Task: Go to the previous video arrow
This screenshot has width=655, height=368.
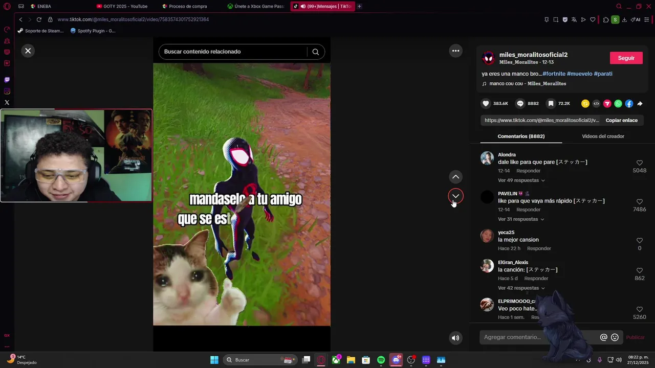Action: coord(455,177)
